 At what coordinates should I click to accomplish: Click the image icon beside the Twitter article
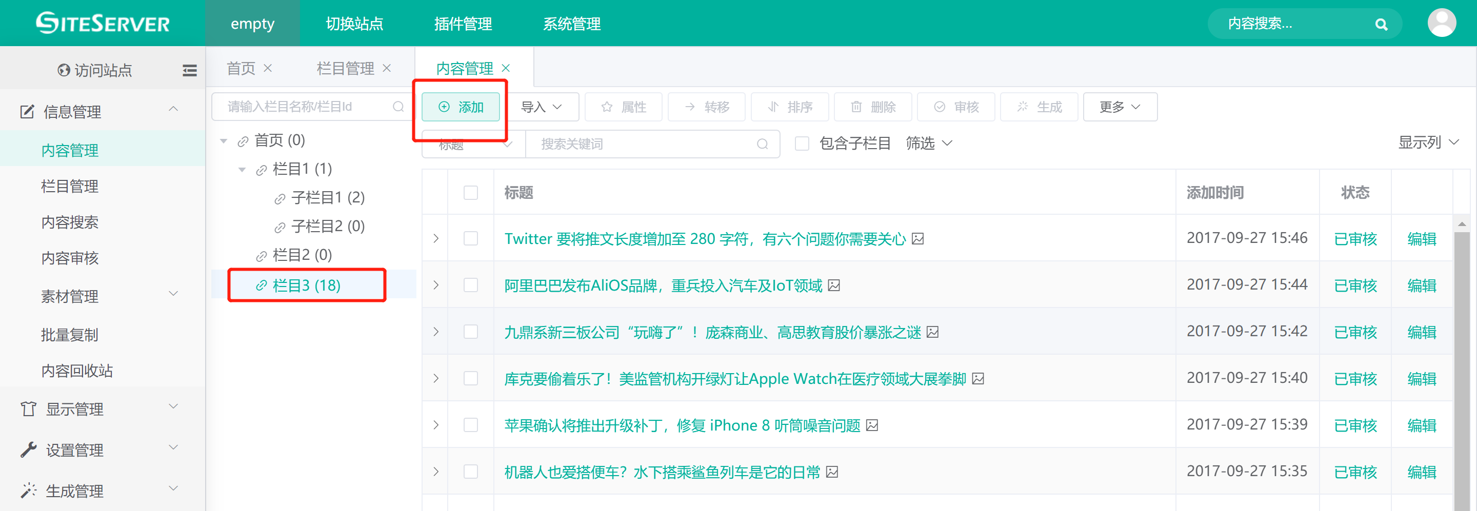tap(918, 238)
